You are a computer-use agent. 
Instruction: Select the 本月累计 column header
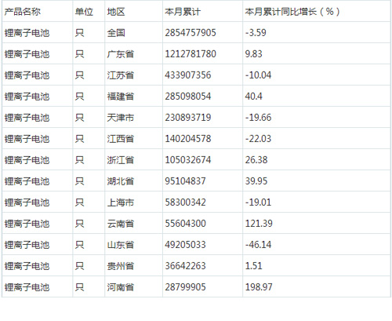pos(183,12)
